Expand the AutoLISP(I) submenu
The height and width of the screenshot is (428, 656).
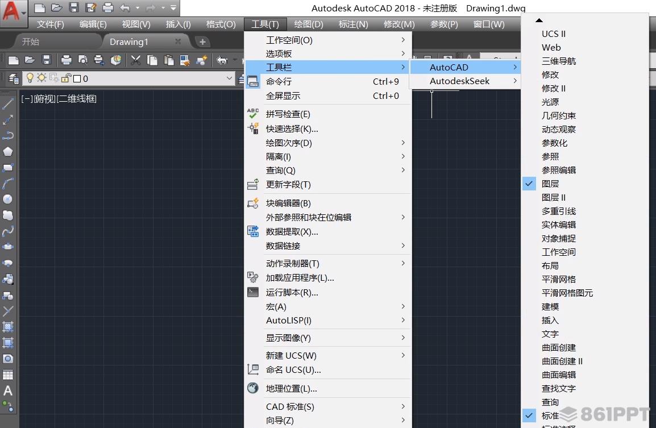pos(328,320)
